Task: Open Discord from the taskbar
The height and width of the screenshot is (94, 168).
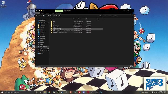Action: 83,92
